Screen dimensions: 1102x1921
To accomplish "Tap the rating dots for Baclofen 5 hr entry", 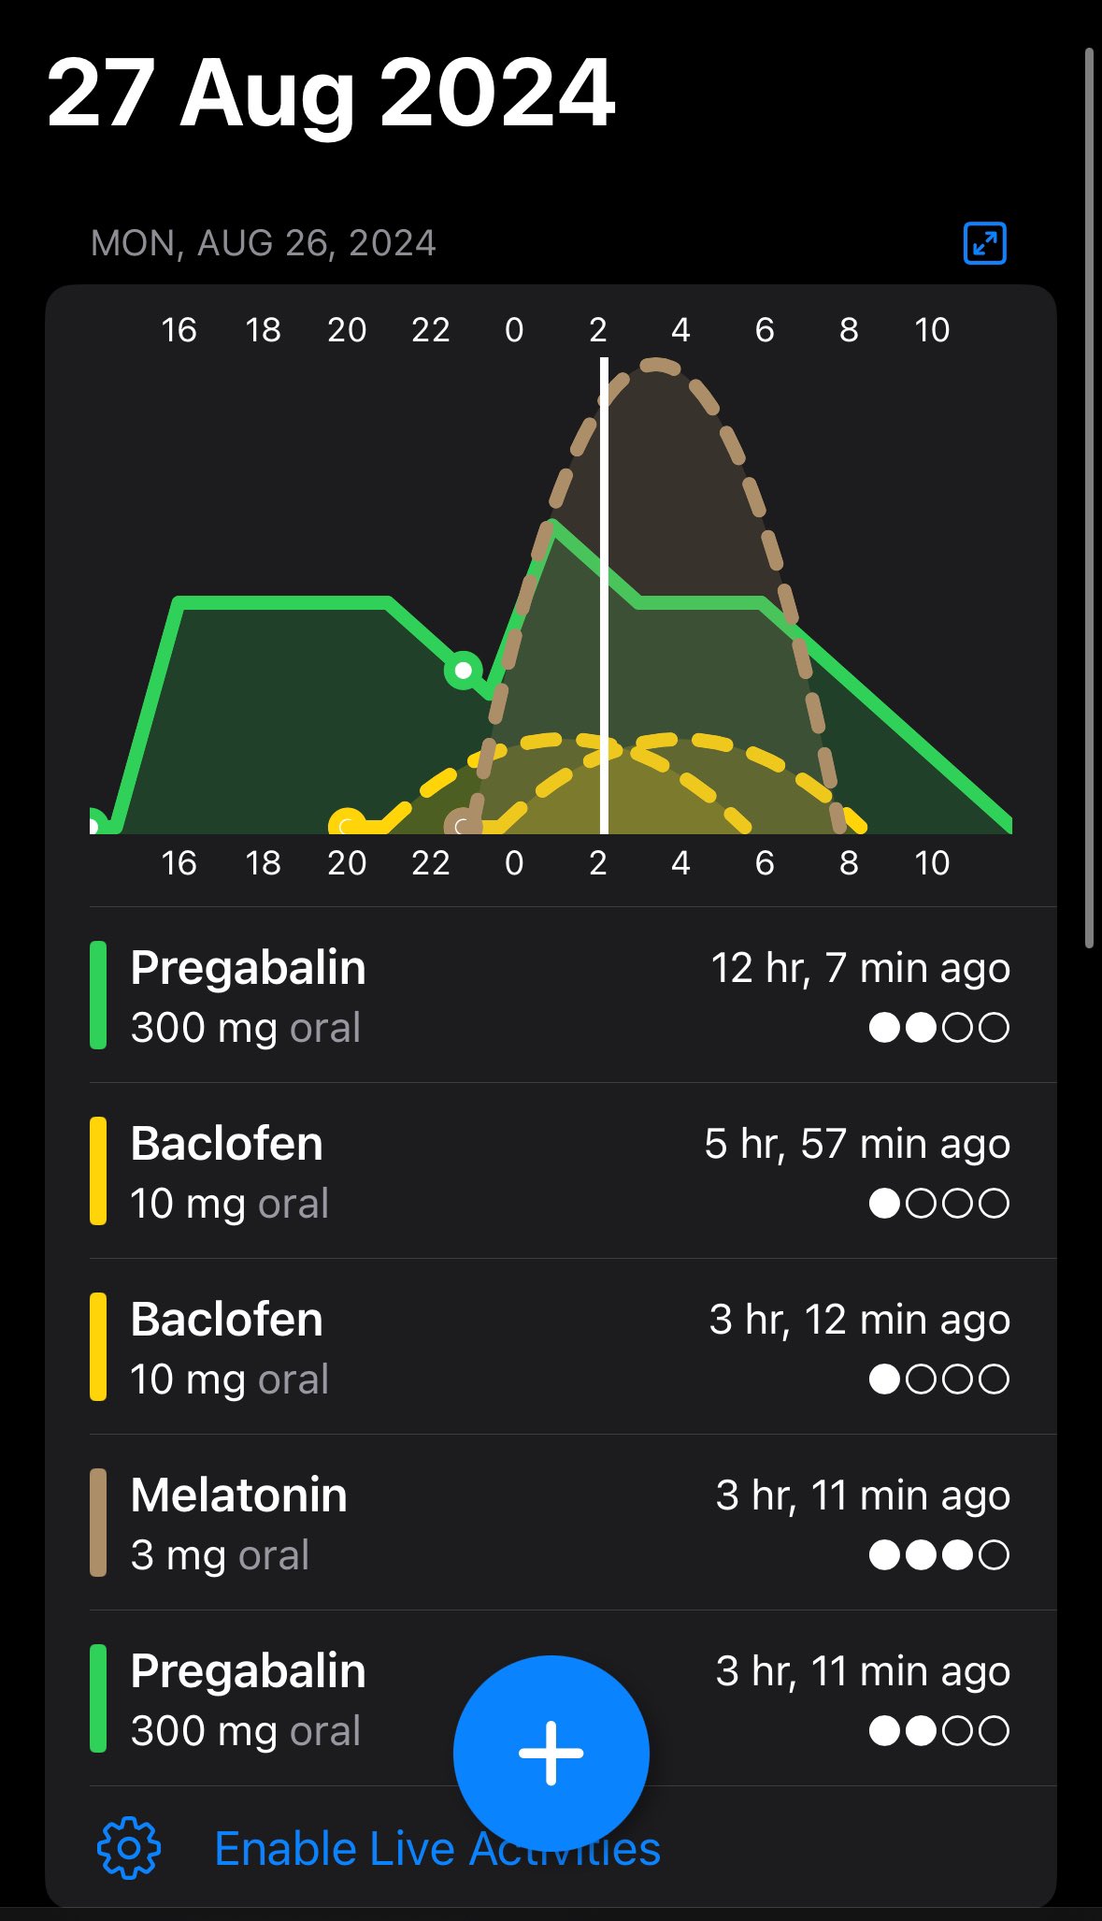I will [938, 1204].
